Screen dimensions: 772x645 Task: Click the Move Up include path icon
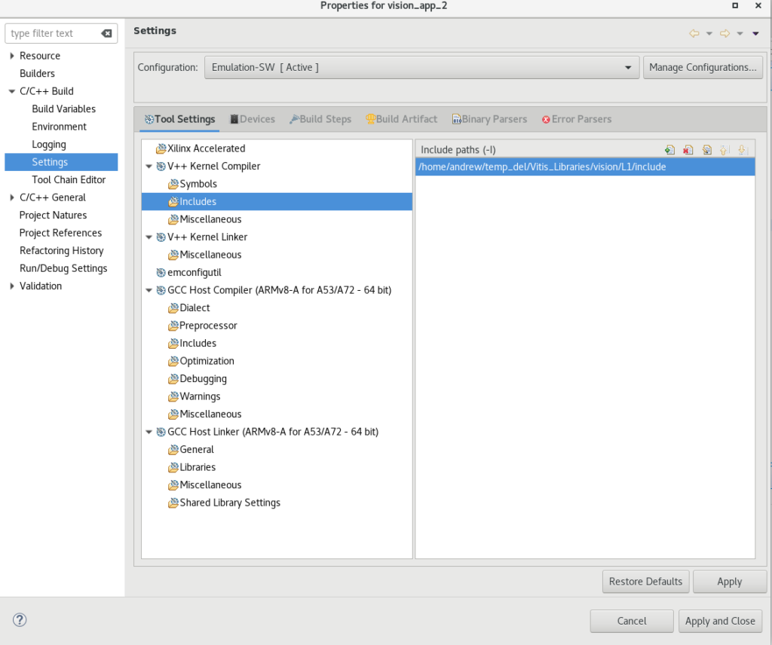[x=725, y=150]
